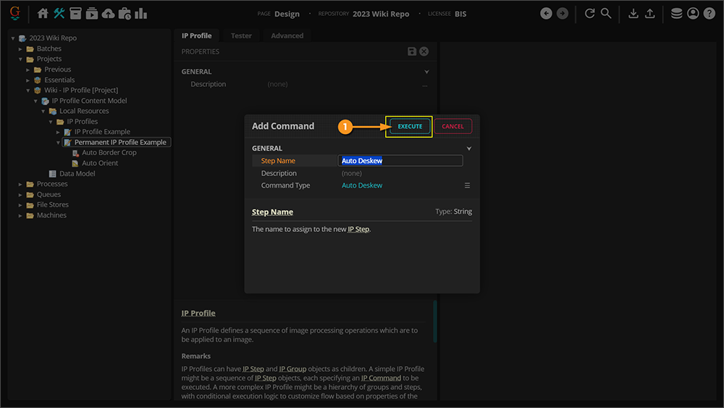Open the bar chart Stats icon

pos(140,13)
